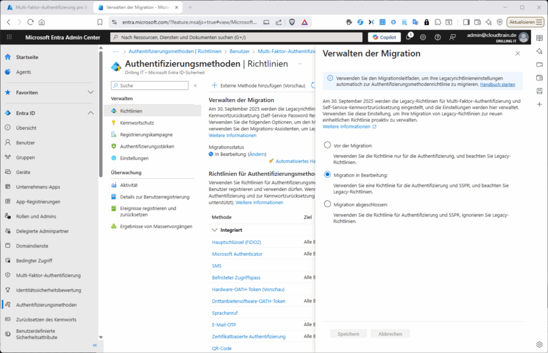
Task: Open Agents in the sidebar
Action: (23, 72)
